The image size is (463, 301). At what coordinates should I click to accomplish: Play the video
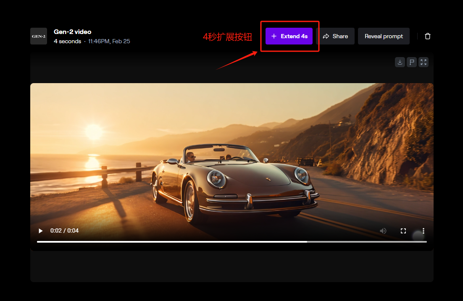[x=41, y=231]
